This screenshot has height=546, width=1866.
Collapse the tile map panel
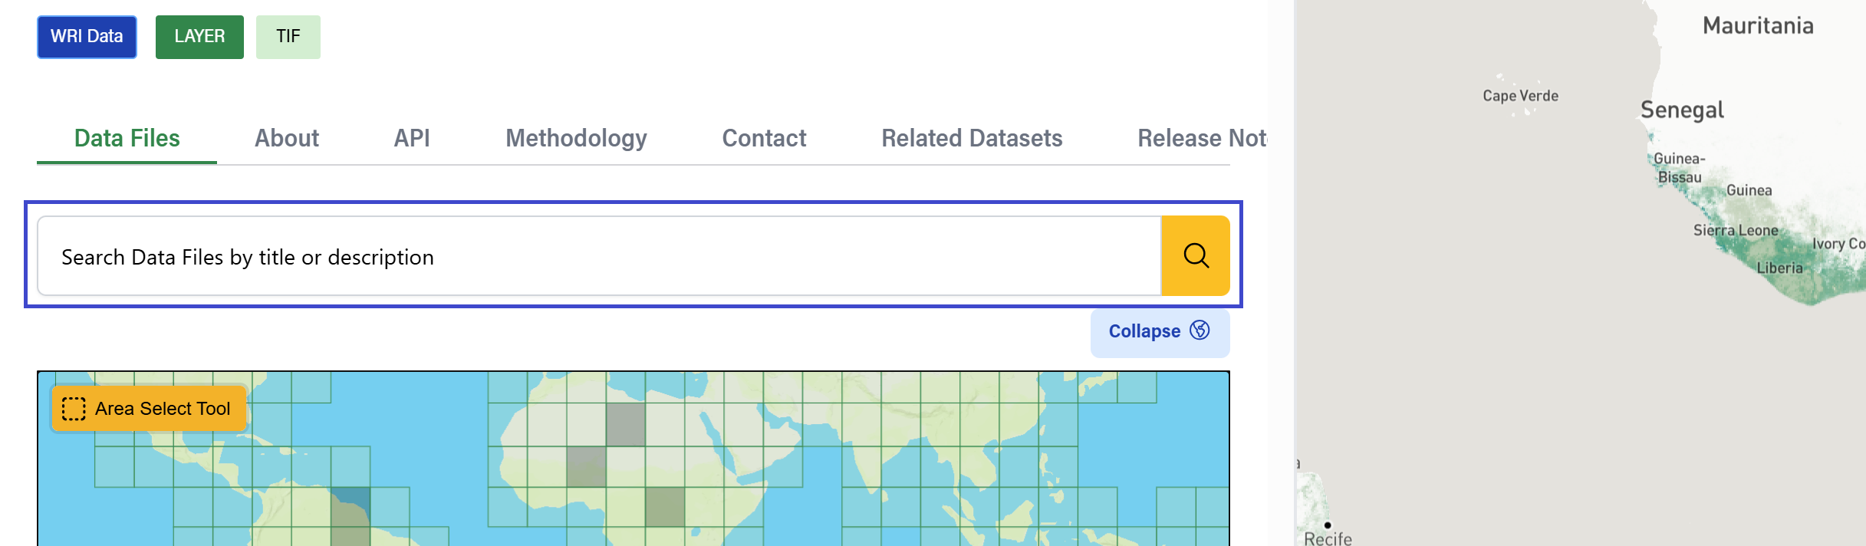1159,332
